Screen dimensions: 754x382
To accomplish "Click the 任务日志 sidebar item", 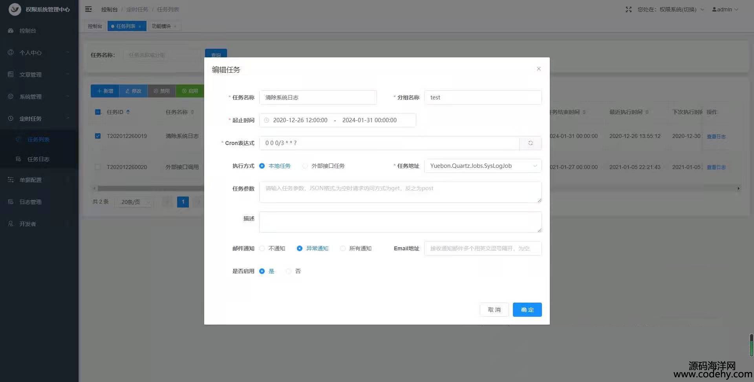I will (38, 159).
